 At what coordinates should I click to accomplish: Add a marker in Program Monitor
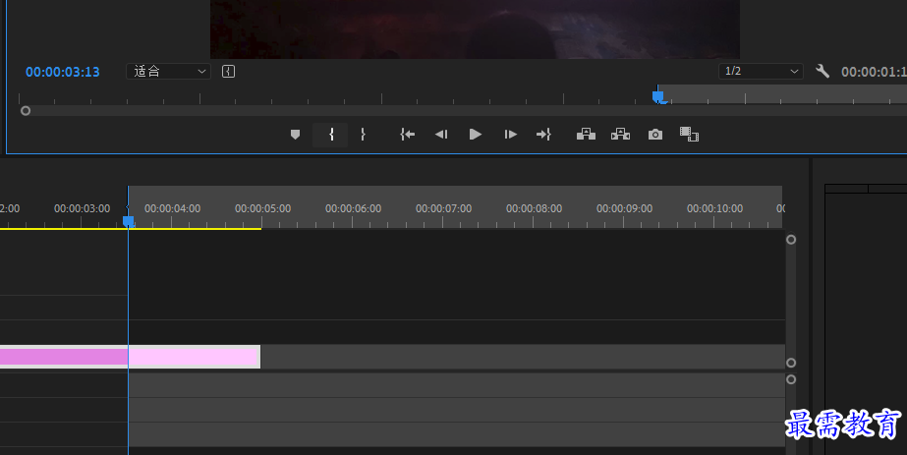tap(295, 135)
